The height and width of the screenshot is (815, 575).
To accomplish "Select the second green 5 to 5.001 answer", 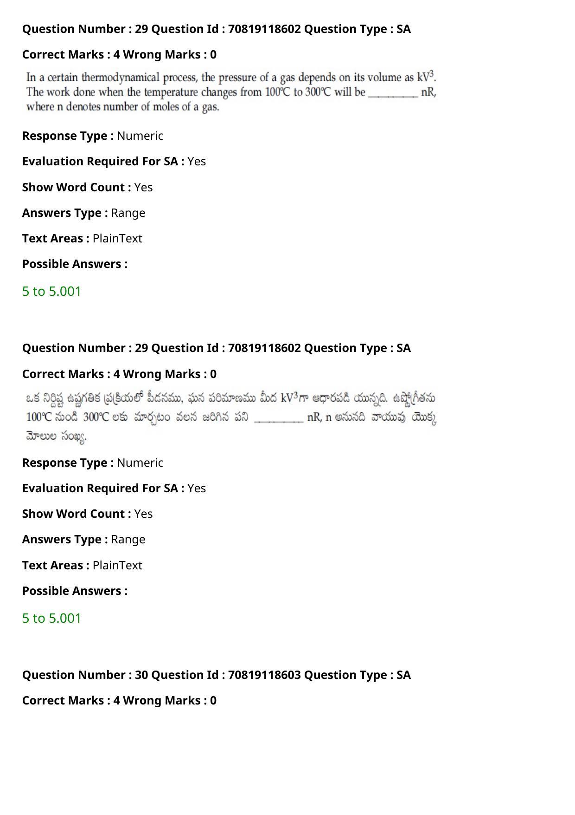I will point(51,618).
